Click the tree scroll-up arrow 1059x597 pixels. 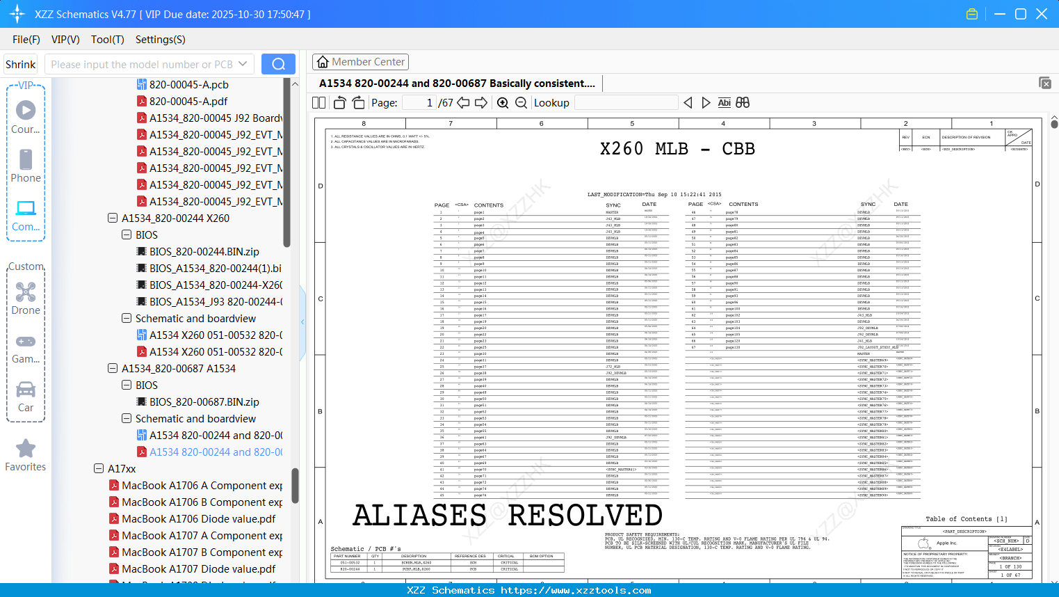(x=295, y=84)
